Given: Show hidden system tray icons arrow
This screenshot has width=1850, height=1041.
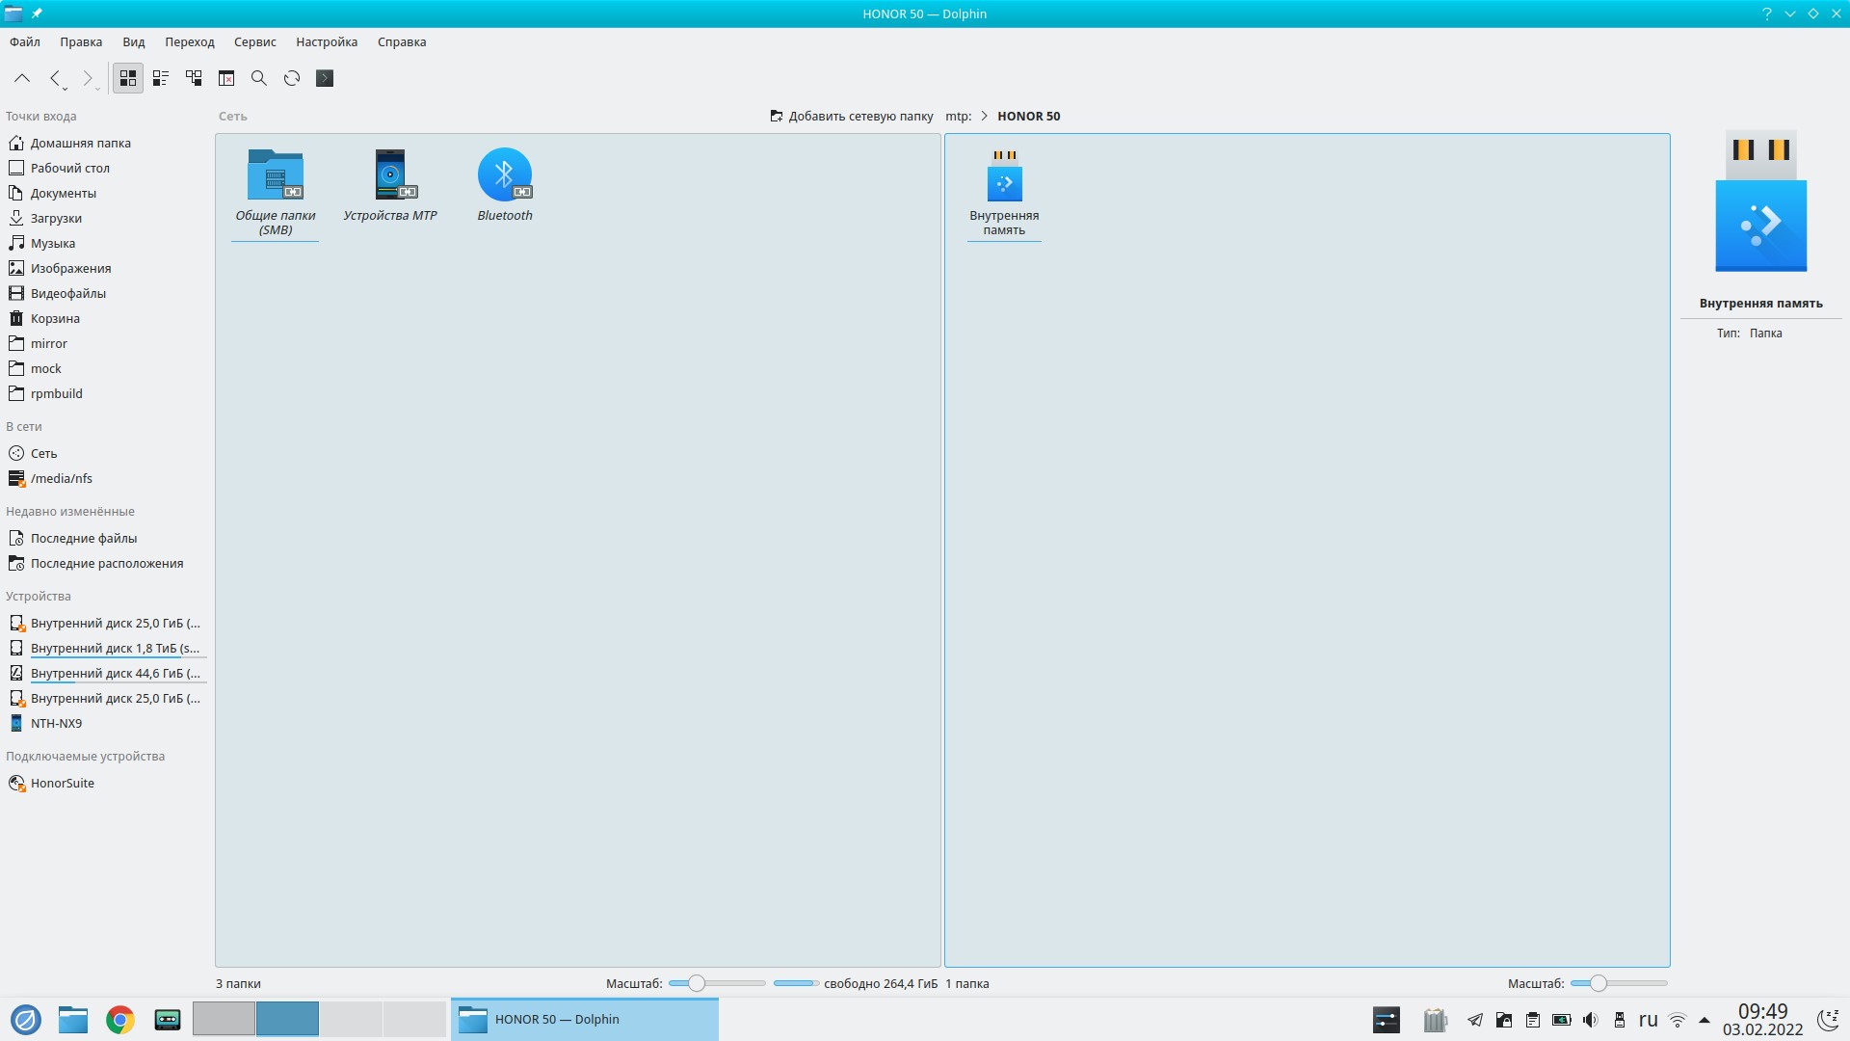Looking at the screenshot, I should click(1704, 1019).
